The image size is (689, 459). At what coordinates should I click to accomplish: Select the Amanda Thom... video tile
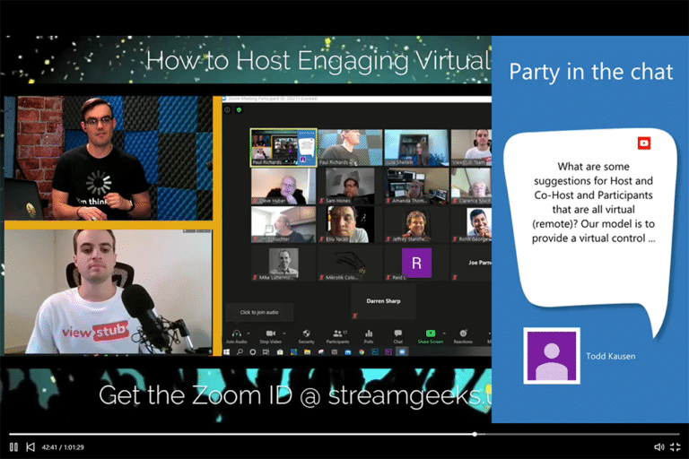(416, 186)
